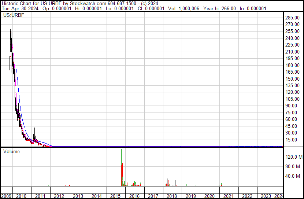
Task: Click the 80.0 M volume axis value
Action: point(293,166)
